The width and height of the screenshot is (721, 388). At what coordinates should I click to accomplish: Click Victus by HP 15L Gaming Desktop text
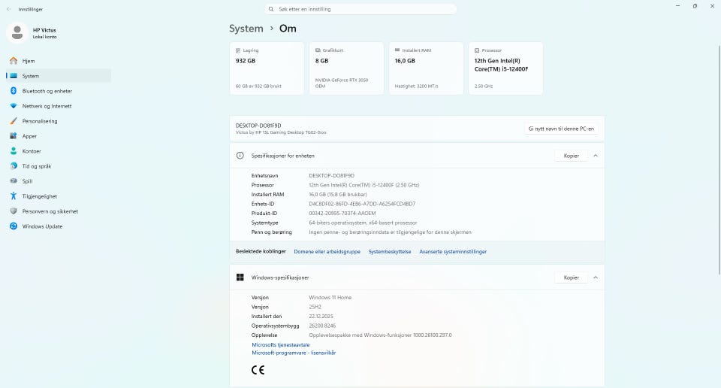pyautogui.click(x=281, y=132)
